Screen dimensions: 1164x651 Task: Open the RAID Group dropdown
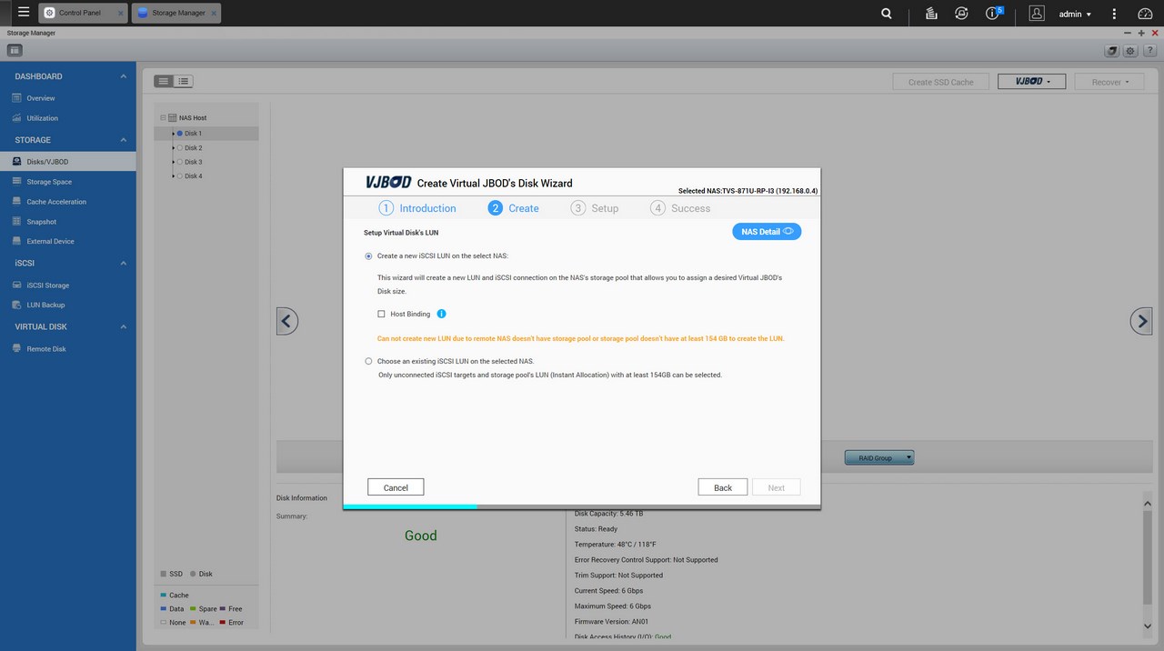click(x=879, y=458)
